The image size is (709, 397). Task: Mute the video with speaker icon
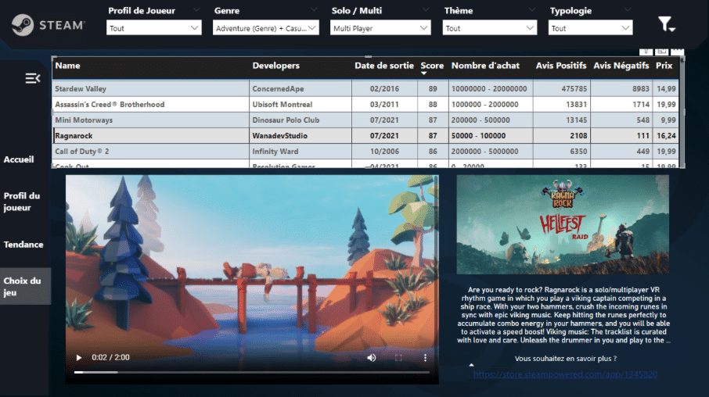(x=371, y=358)
